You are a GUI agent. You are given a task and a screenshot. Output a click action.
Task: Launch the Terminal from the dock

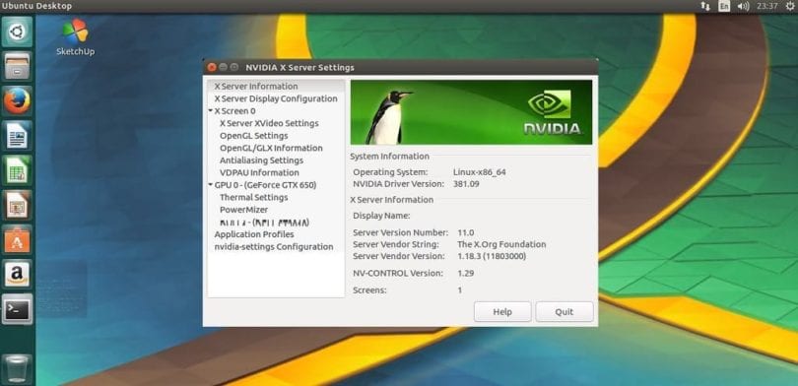click(x=18, y=308)
